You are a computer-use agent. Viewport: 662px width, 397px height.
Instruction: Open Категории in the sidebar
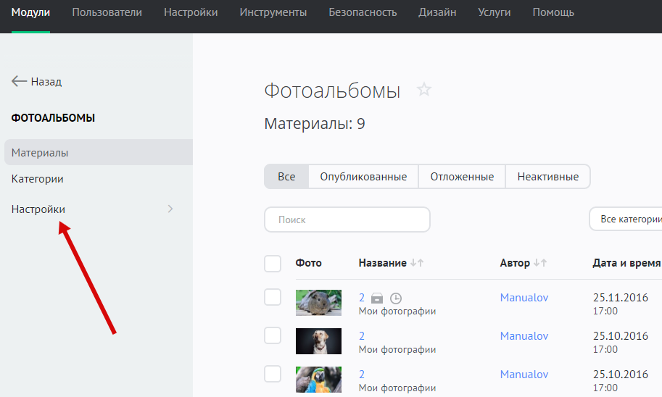(x=38, y=179)
